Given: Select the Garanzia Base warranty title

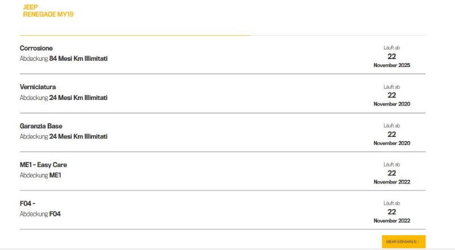Looking at the screenshot, I should point(41,126).
